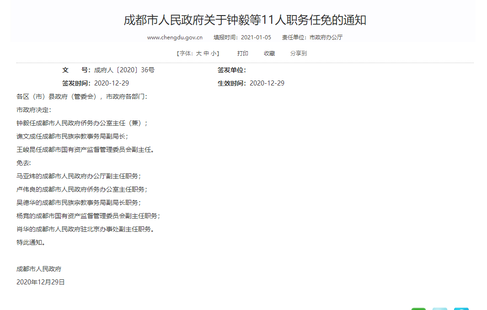Click the document number 成府人〔2020〕36号
The image size is (487, 310).
coord(124,70)
